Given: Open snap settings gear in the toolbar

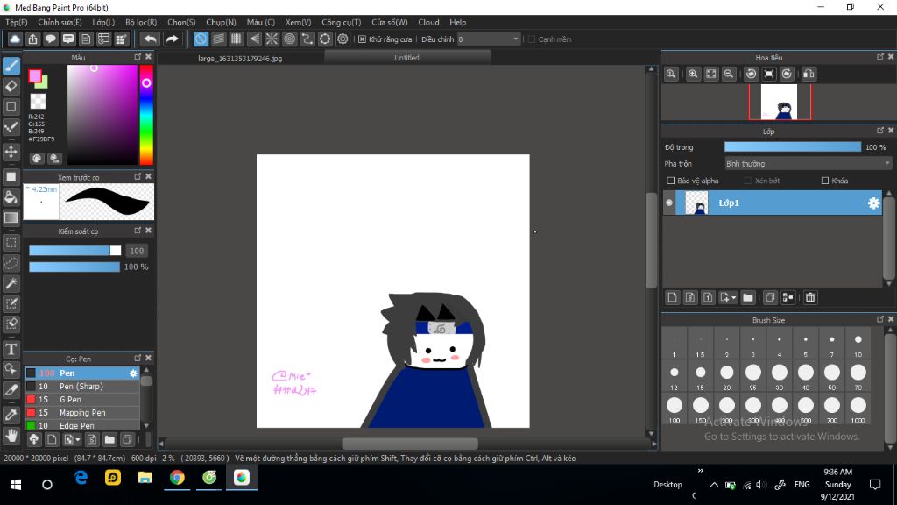Looking at the screenshot, I should [343, 39].
